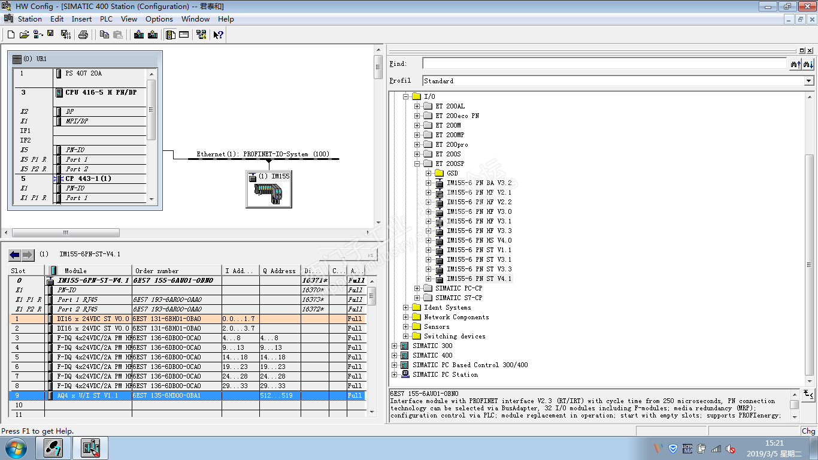Open the Options menu
The image size is (818, 460).
tap(159, 19)
